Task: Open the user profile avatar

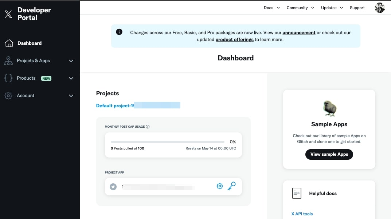Action: click(380, 8)
